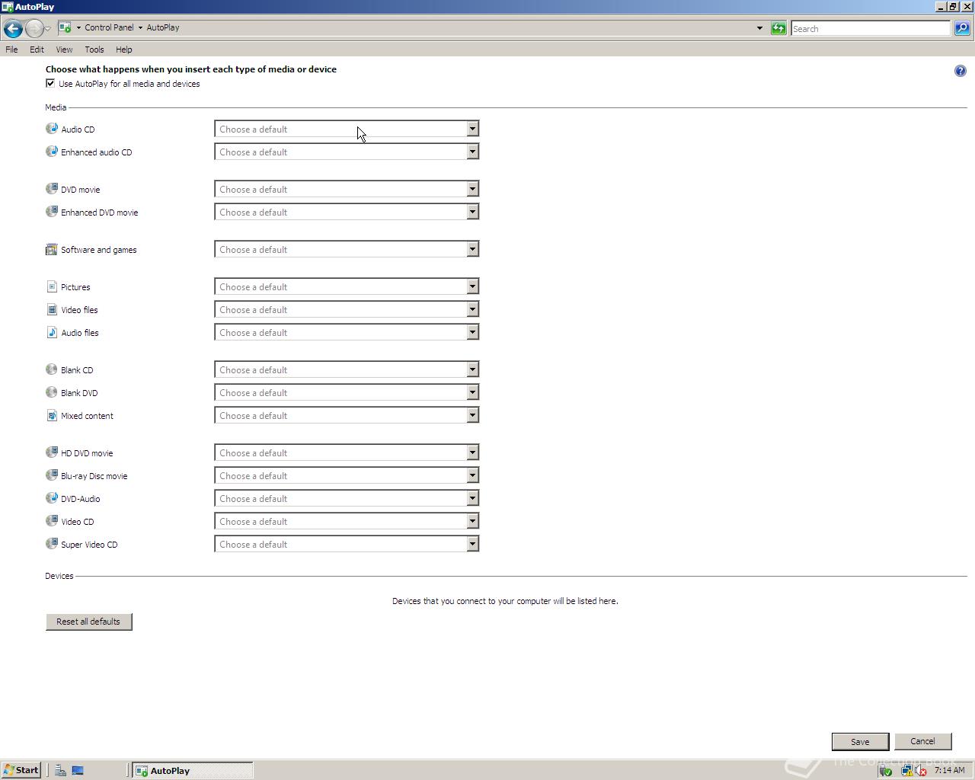Click Reset all defaults button
975x780 pixels.
tap(89, 622)
